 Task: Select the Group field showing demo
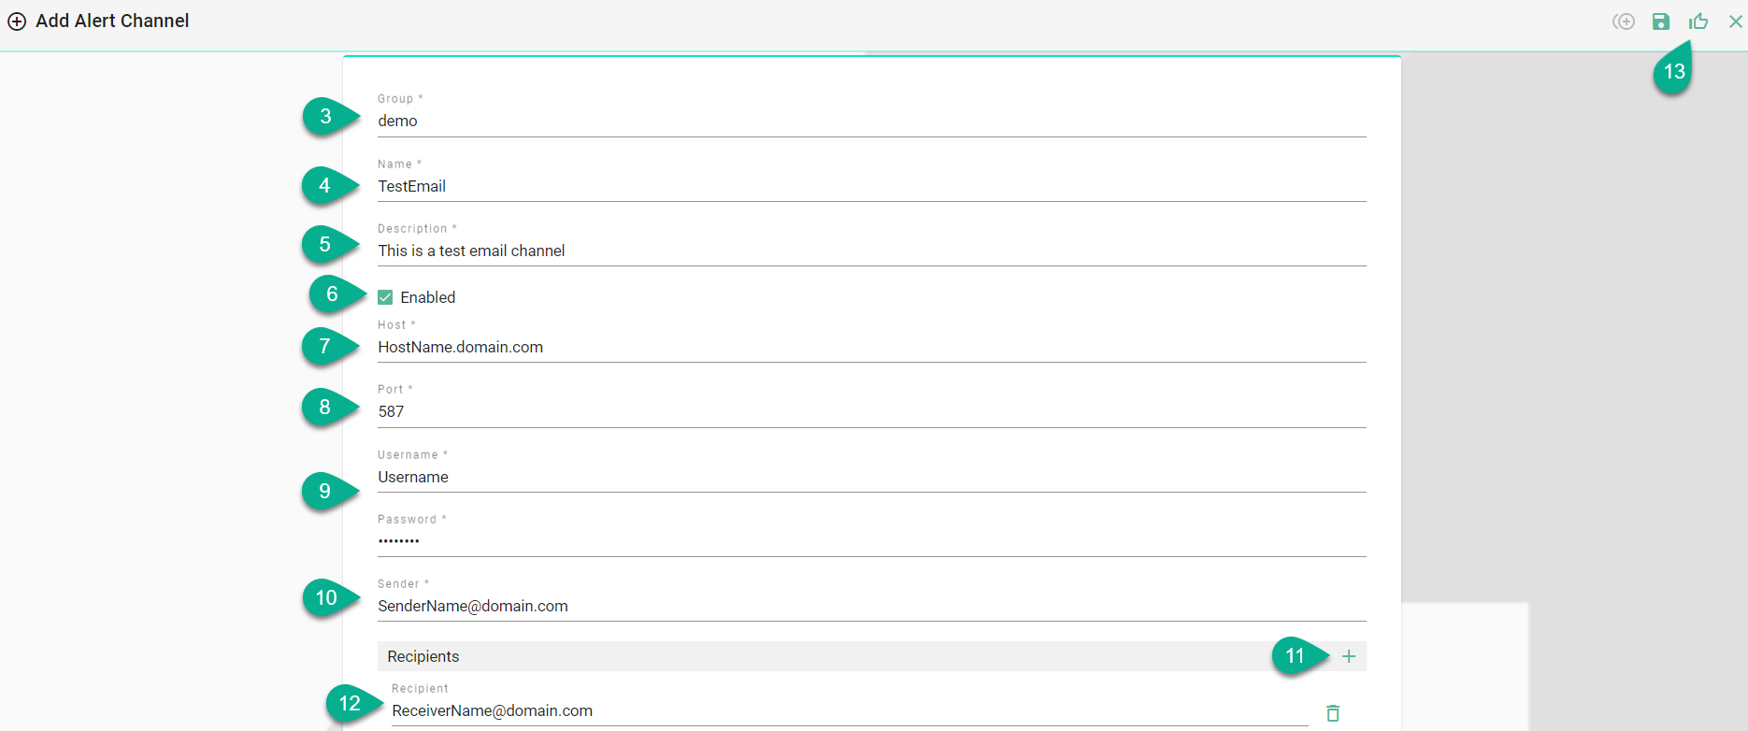coord(870,122)
